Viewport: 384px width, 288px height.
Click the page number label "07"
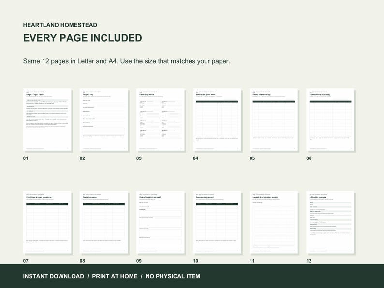[x=26, y=261]
